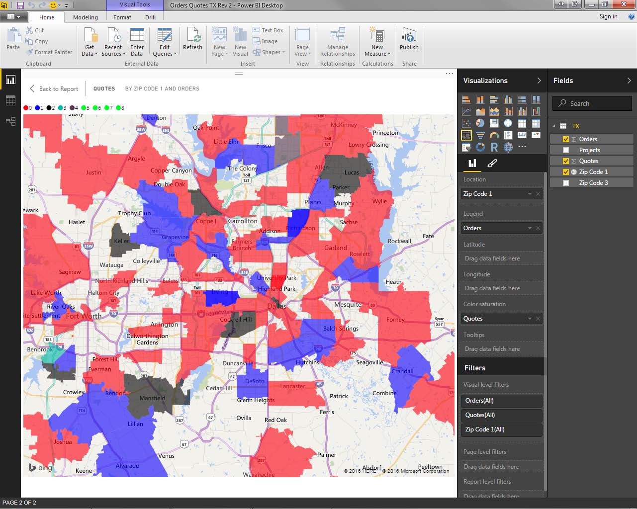Click the highlighted Filled map visualization
The image size is (637, 509).
[466, 135]
